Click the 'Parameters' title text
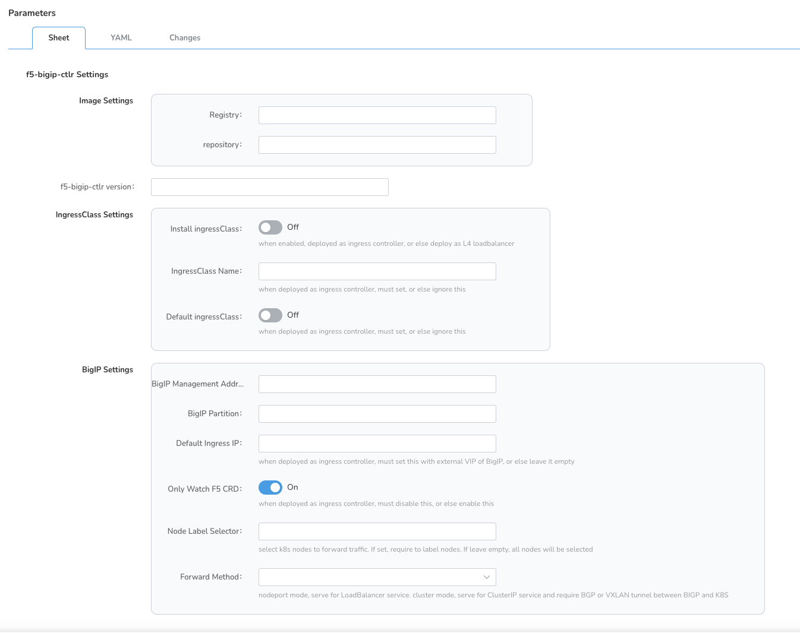The height and width of the screenshot is (633, 800). 32,13
